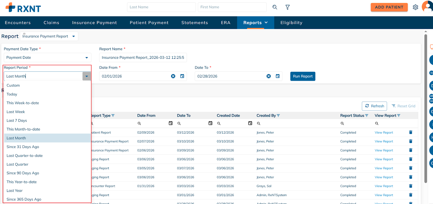433x204 pixels.
Task: Click the ADD PATIENT button
Action: (389, 7)
